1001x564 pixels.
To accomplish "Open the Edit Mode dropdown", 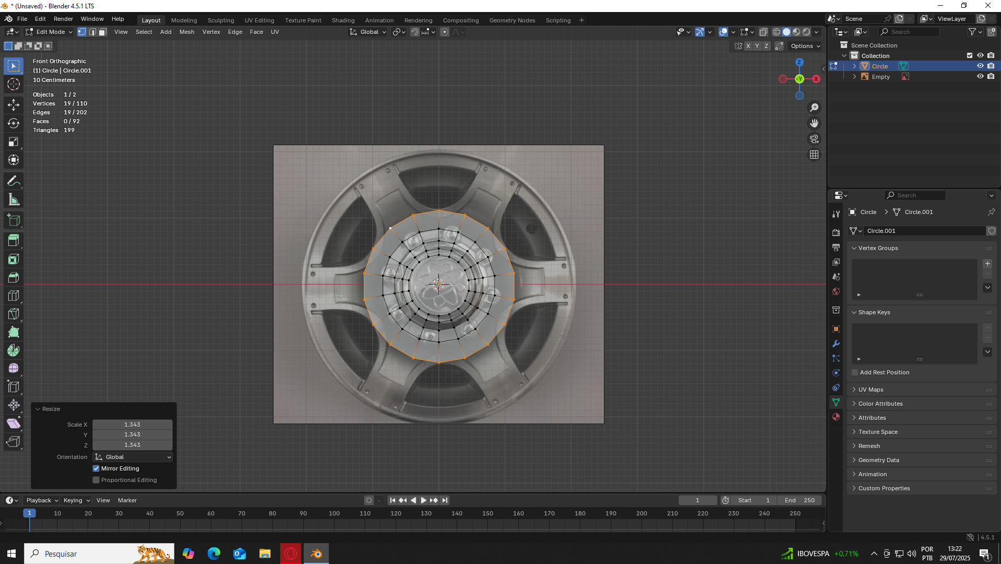I will pos(50,32).
